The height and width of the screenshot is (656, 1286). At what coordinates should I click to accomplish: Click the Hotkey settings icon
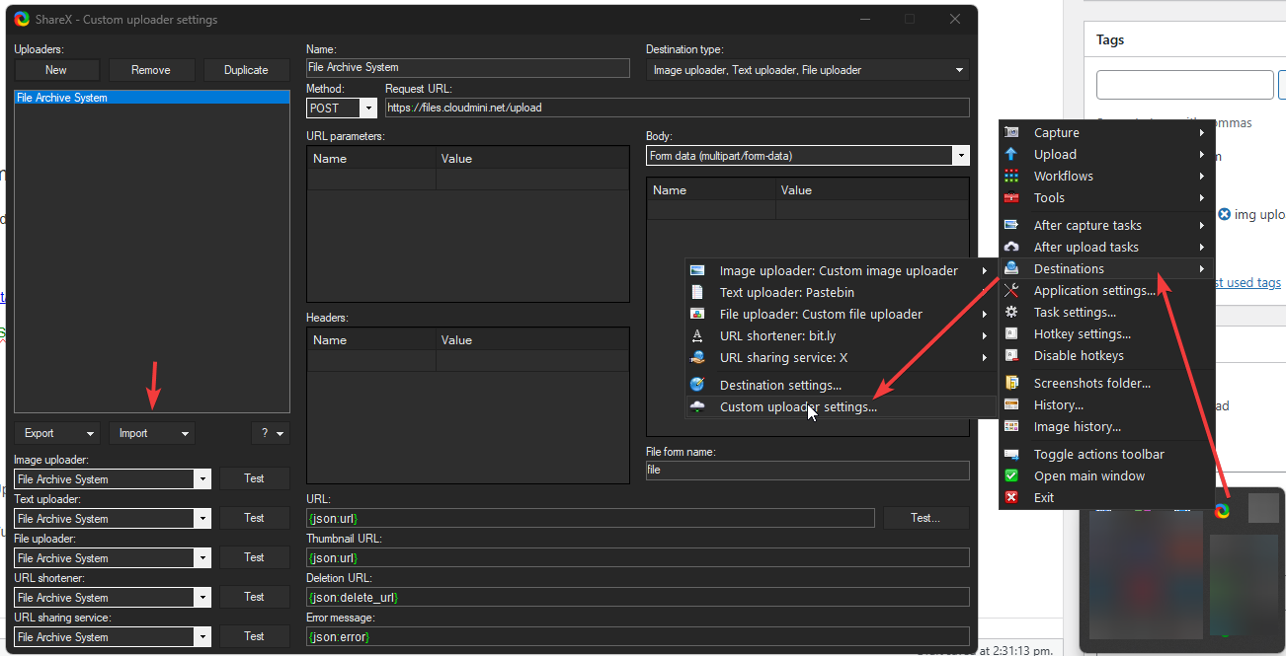click(x=1011, y=333)
